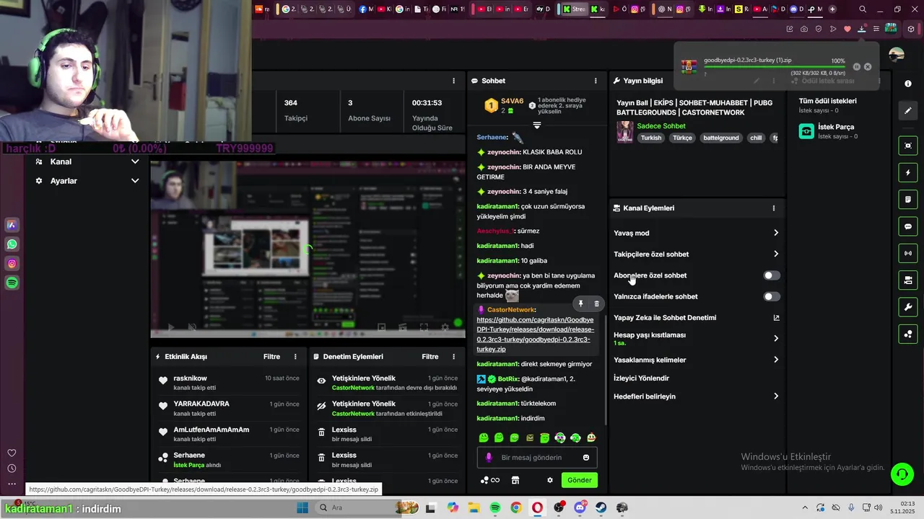
Task: Open Etkinlik Akışı three-dot menu
Action: pos(295,357)
